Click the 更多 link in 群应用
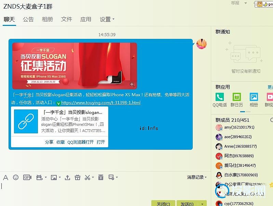273x206 pixels. pyautogui.click(x=270, y=87)
